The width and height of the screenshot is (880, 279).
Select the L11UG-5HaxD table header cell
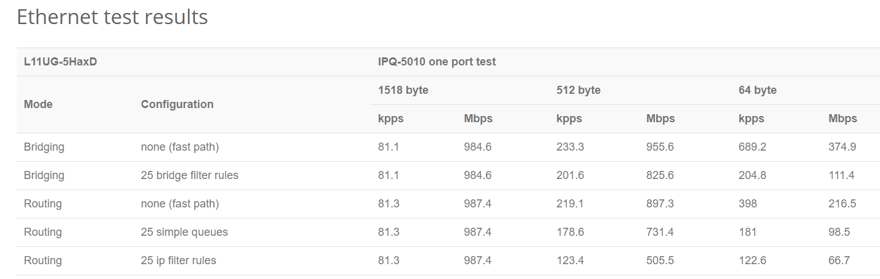60,62
